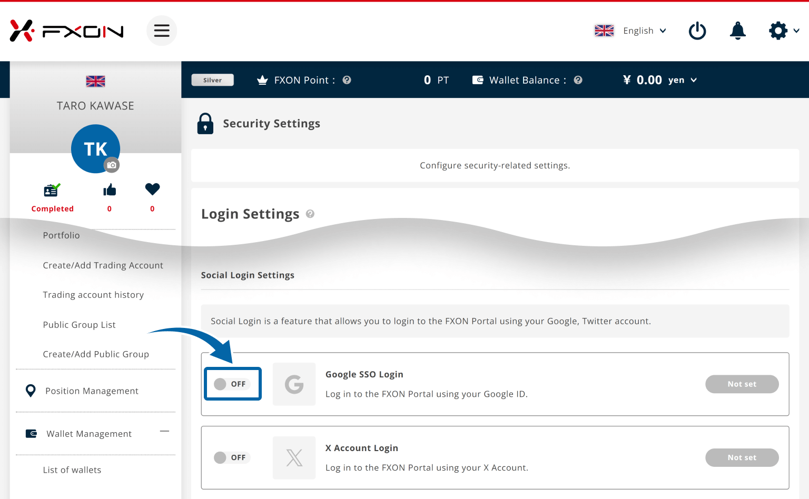809x499 pixels.
Task: Click the Silver rank badge
Action: coord(212,80)
